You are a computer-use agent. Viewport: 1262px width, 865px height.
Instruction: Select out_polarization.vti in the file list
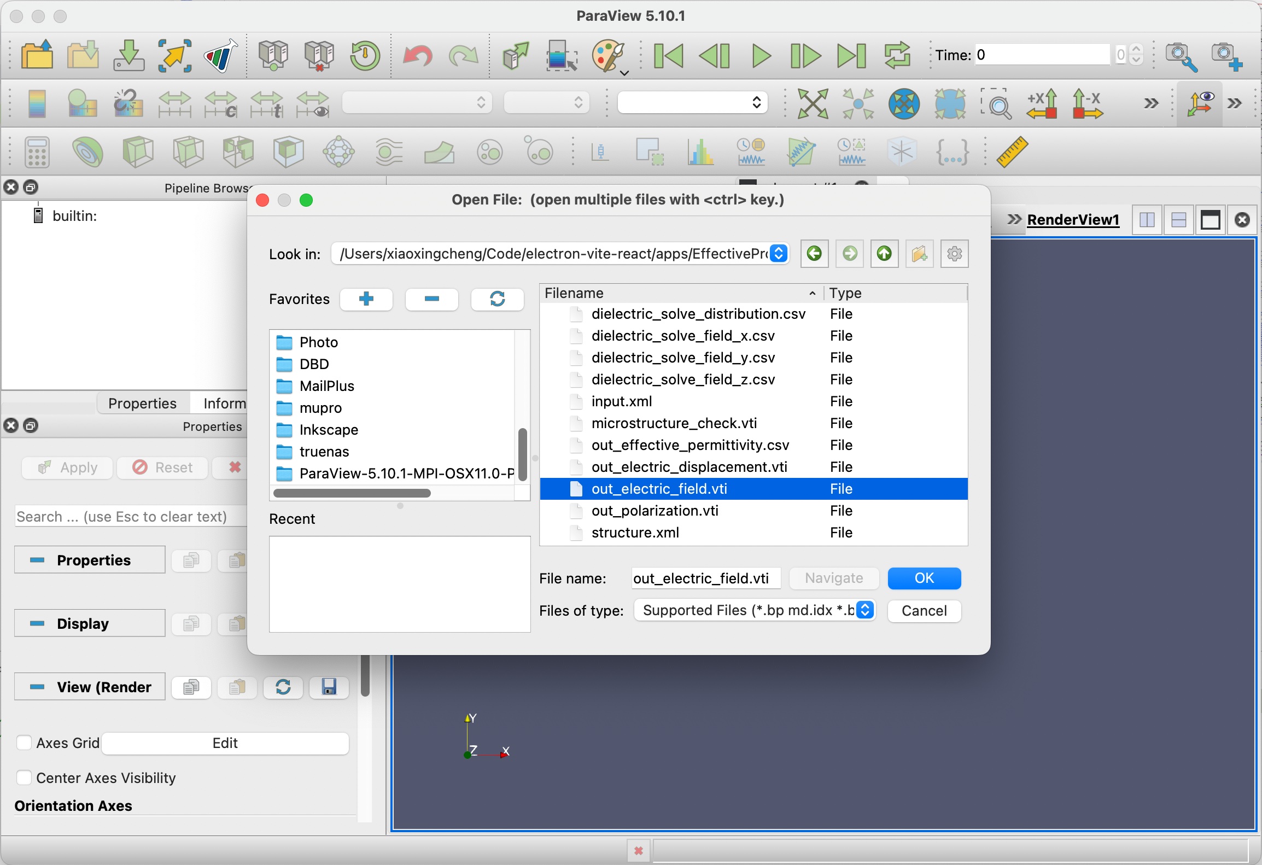pyautogui.click(x=655, y=511)
